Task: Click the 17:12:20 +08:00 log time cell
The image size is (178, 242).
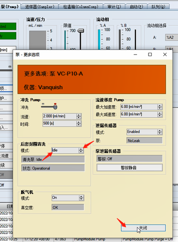Action: [x=37, y=239]
